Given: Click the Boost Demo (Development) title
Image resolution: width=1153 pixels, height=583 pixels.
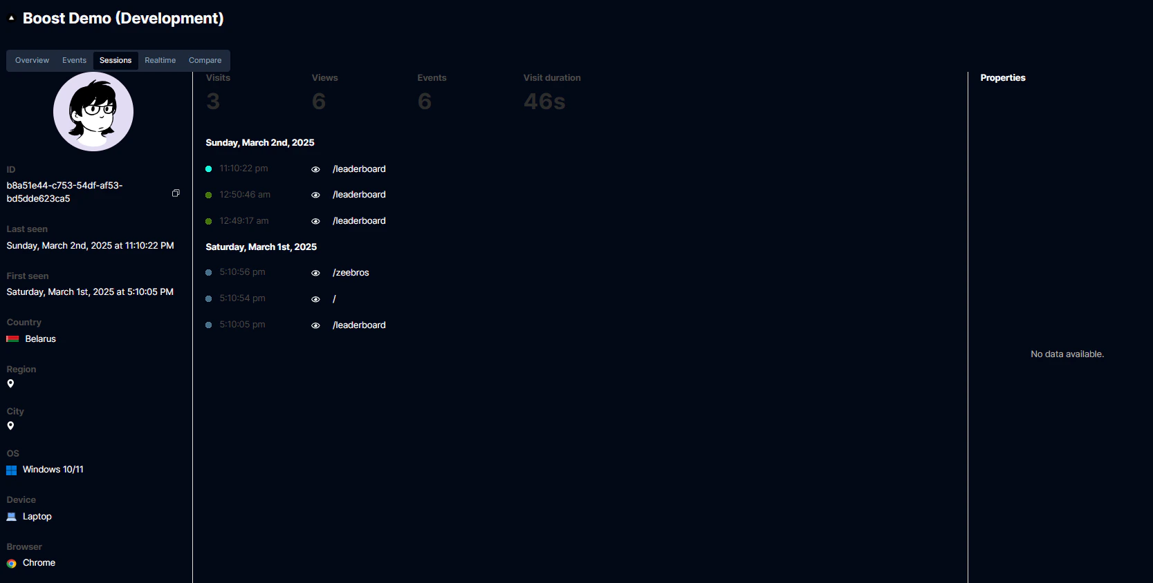Looking at the screenshot, I should coord(123,19).
